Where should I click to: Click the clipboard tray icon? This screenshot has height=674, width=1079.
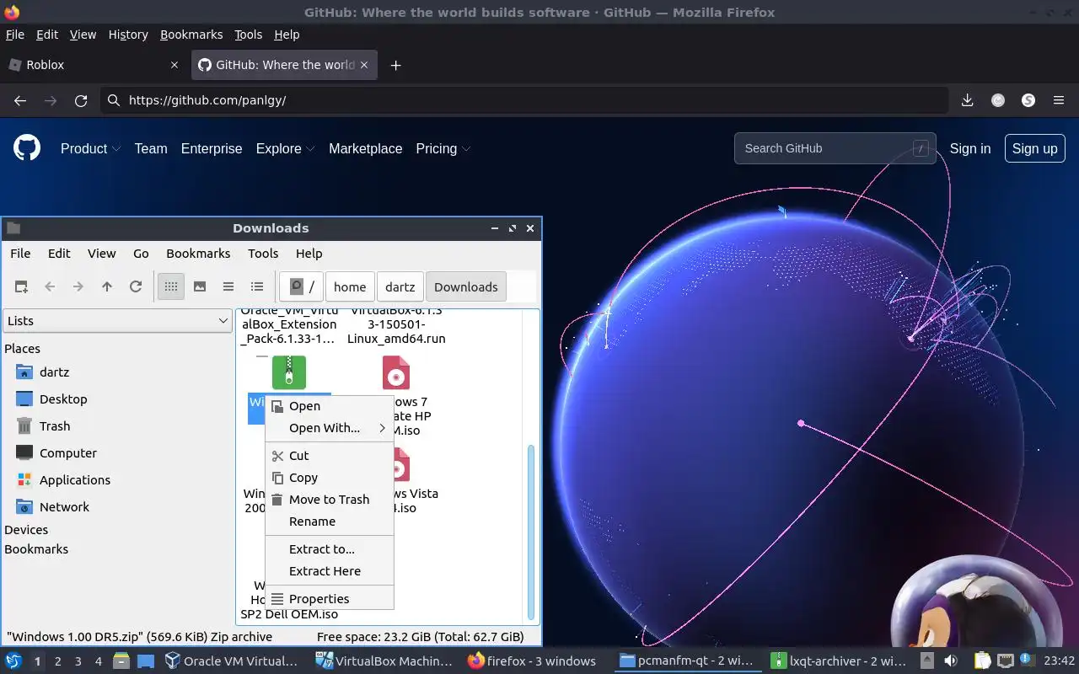tap(982, 661)
